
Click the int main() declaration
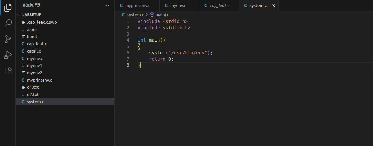click(x=152, y=40)
